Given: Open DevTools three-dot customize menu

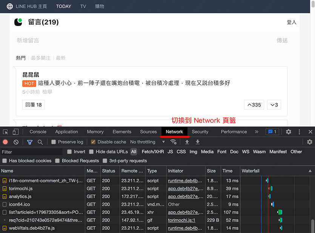Looking at the screenshot, I should click(299, 132).
